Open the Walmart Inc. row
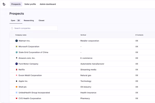 [x=82, y=41]
